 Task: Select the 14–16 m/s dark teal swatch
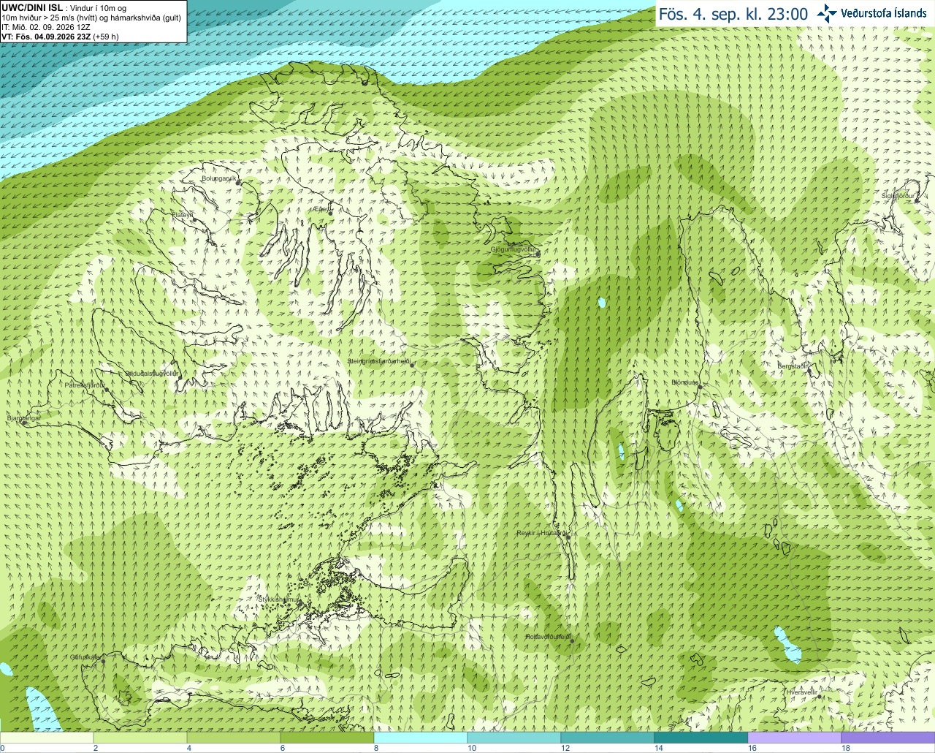coord(701,738)
